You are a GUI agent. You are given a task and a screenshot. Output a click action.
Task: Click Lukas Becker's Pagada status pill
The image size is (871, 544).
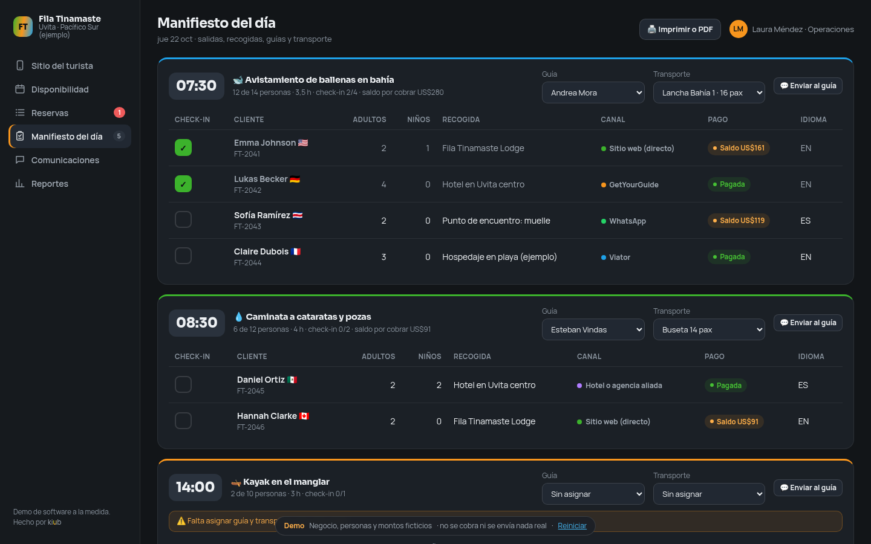(729, 184)
